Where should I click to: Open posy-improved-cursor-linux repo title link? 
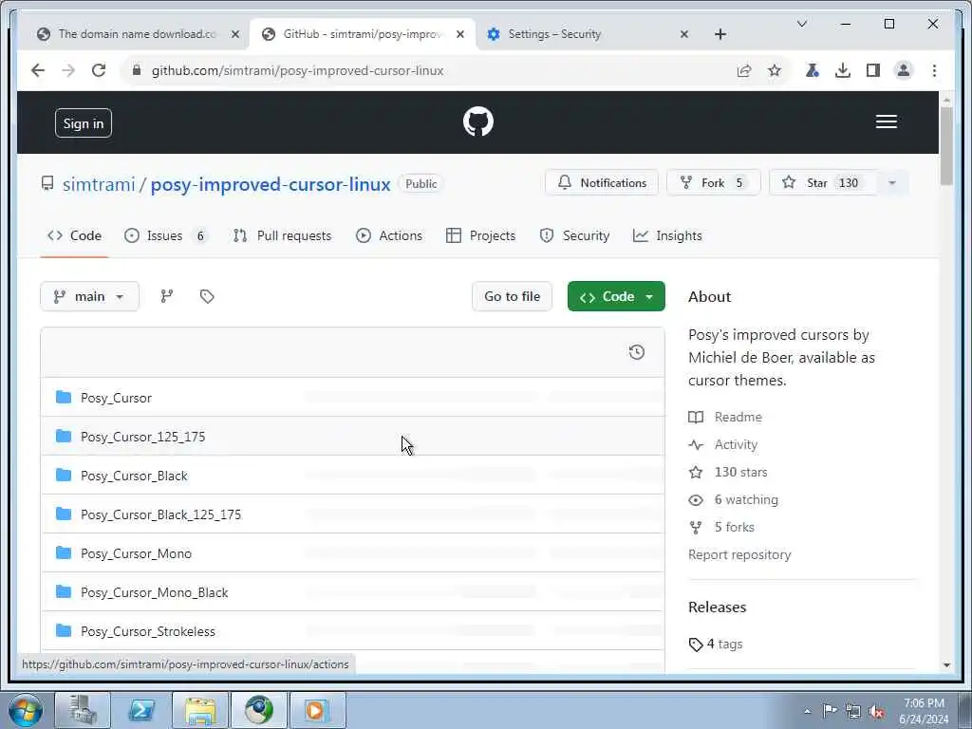click(271, 184)
